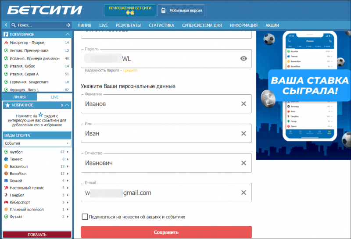Click the Гандбол player icon
Screen dimensions: 351x239
coord(6,195)
